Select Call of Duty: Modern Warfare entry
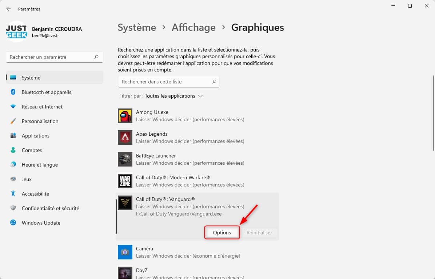This screenshot has width=435, height=279. click(197, 181)
